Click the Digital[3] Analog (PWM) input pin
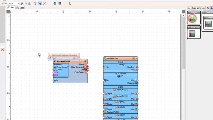Screen dimensions: 213x120 pos(104,112)
